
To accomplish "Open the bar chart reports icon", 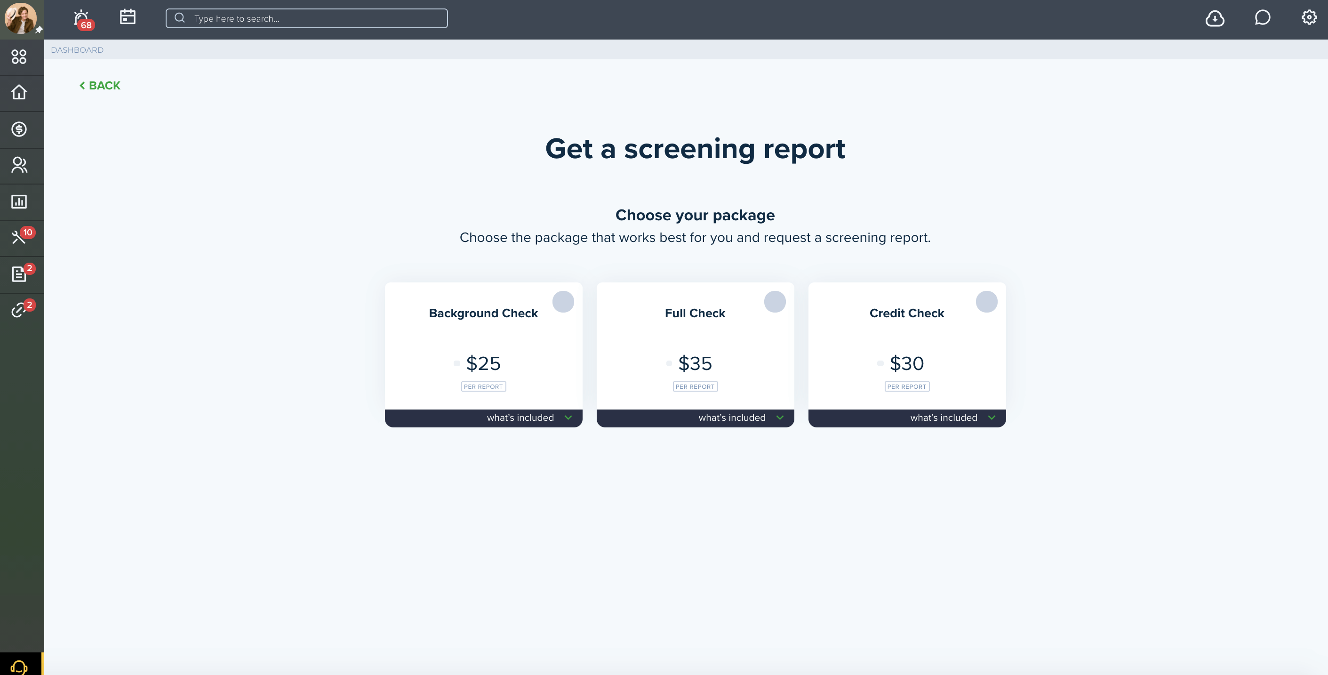I will coord(19,201).
